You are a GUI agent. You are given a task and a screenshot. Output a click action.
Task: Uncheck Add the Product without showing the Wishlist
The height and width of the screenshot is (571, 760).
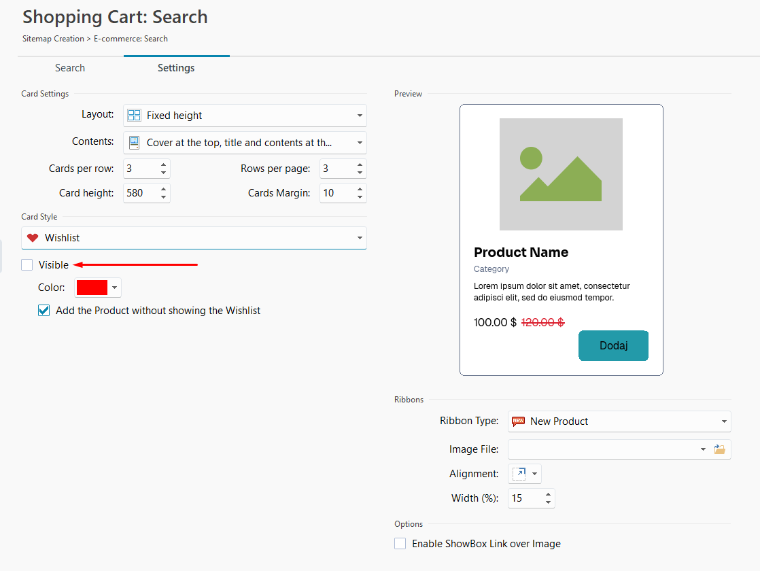[x=44, y=311]
